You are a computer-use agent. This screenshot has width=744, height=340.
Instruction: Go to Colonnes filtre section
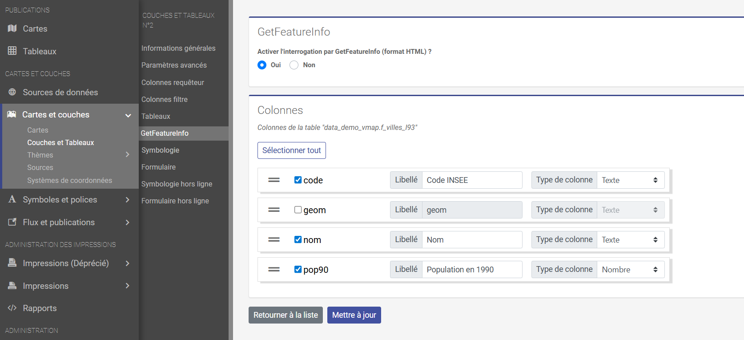click(x=164, y=99)
